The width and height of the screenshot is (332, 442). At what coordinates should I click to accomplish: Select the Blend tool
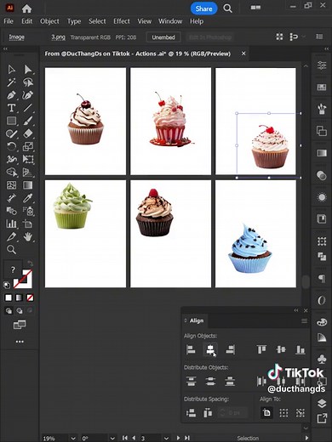[x=11, y=211]
